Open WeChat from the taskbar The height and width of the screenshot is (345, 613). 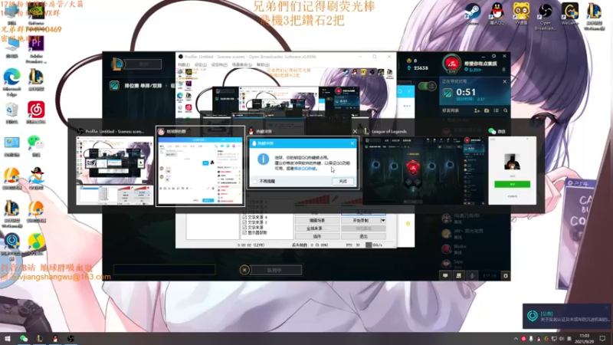click(24, 338)
